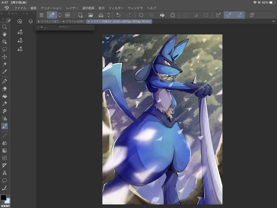Viewport: 277px width, 208px height.
Task: Choose the Ruler triangle tool
Action: point(4,165)
